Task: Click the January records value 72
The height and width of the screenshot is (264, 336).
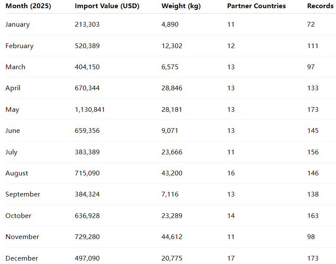Action: tap(311, 25)
